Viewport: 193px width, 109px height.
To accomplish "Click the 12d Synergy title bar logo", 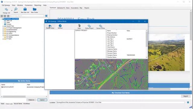I will point(2,2).
